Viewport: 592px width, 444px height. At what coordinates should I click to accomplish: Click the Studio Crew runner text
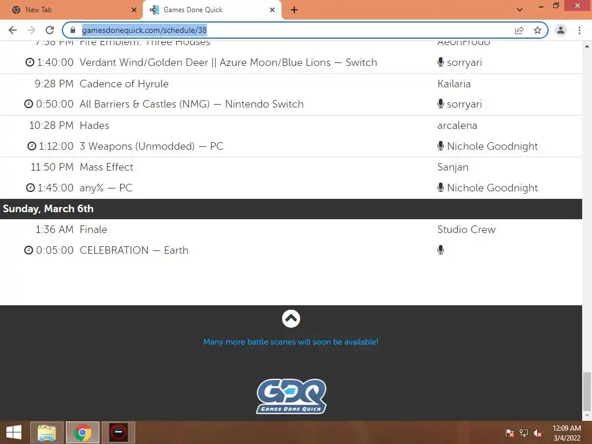467,230
